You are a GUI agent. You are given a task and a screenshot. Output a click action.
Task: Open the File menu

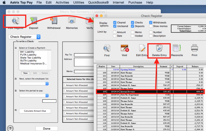click(x=39, y=2)
